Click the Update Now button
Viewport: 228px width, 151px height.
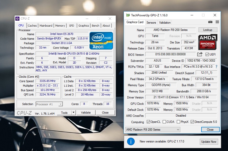coord(209,142)
